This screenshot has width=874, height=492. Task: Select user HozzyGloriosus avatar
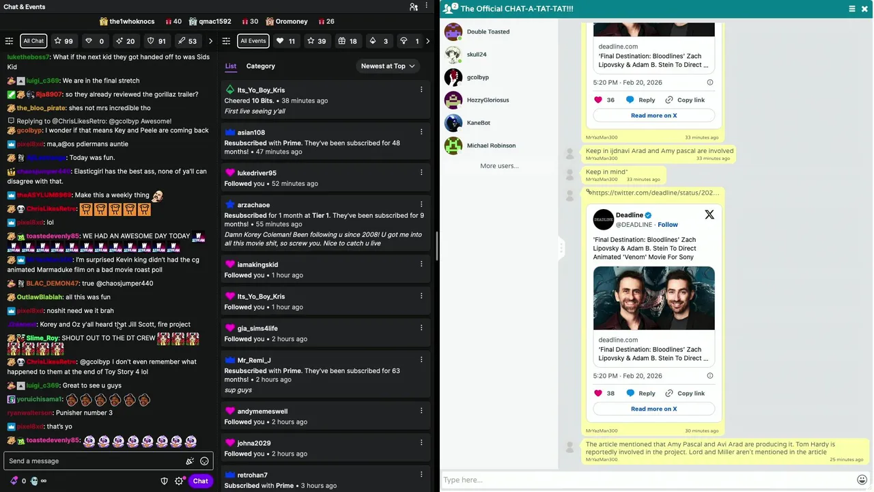(x=453, y=100)
